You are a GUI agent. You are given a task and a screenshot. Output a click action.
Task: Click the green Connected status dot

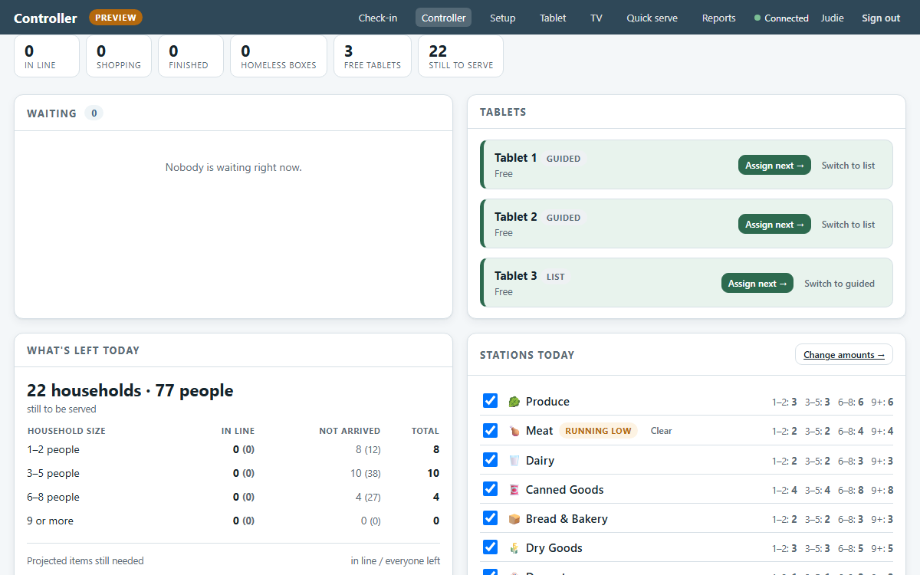coord(757,18)
